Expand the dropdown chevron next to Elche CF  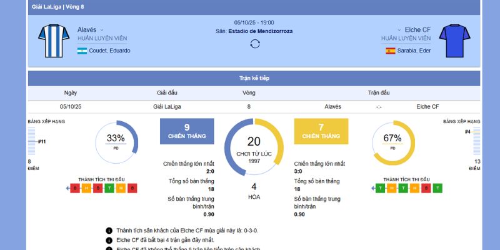pyautogui.click(x=399, y=30)
